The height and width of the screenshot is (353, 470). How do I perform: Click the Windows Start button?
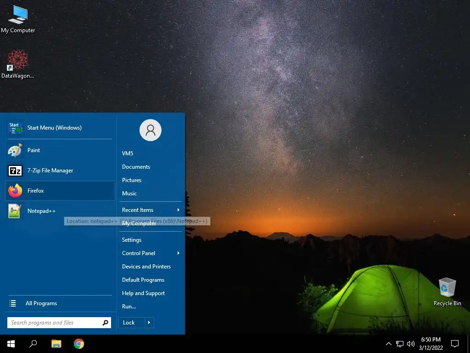11,344
